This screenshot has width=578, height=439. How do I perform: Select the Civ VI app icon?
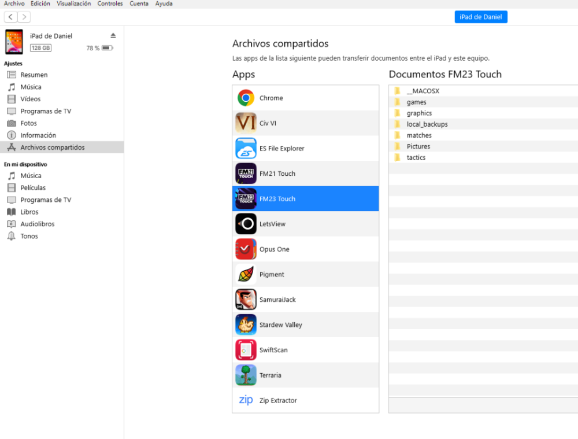pyautogui.click(x=246, y=123)
